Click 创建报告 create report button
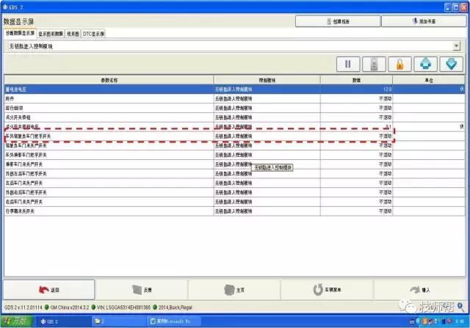The height and width of the screenshot is (328, 470). click(338, 21)
